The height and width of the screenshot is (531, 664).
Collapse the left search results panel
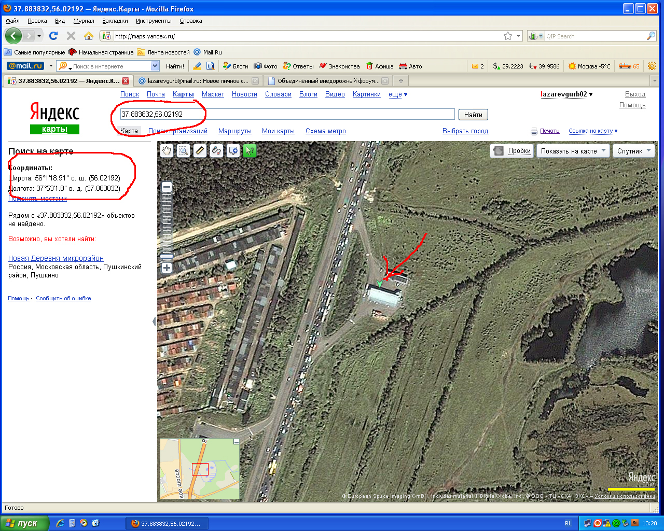click(x=154, y=322)
